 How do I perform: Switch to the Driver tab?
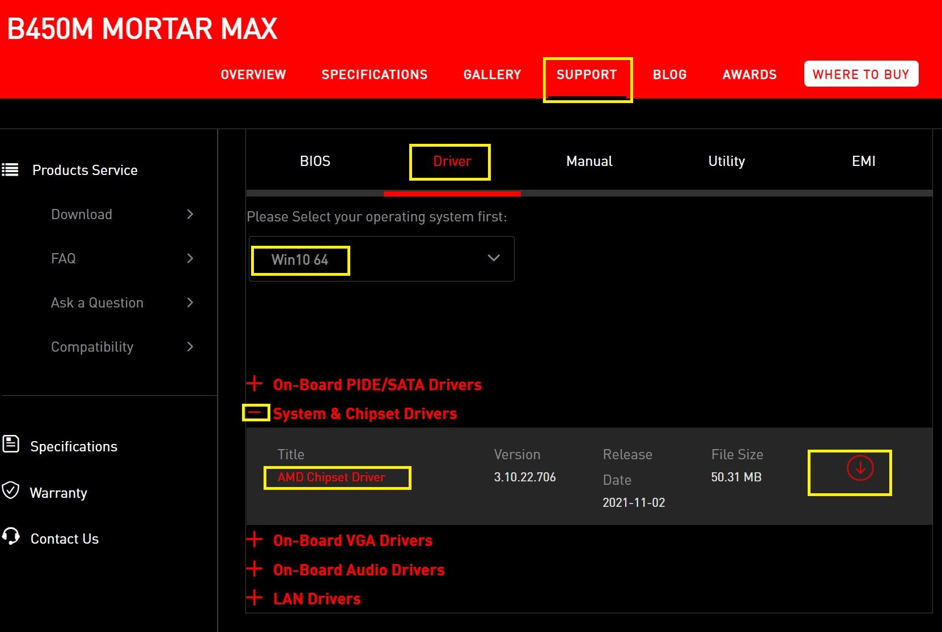coord(452,161)
